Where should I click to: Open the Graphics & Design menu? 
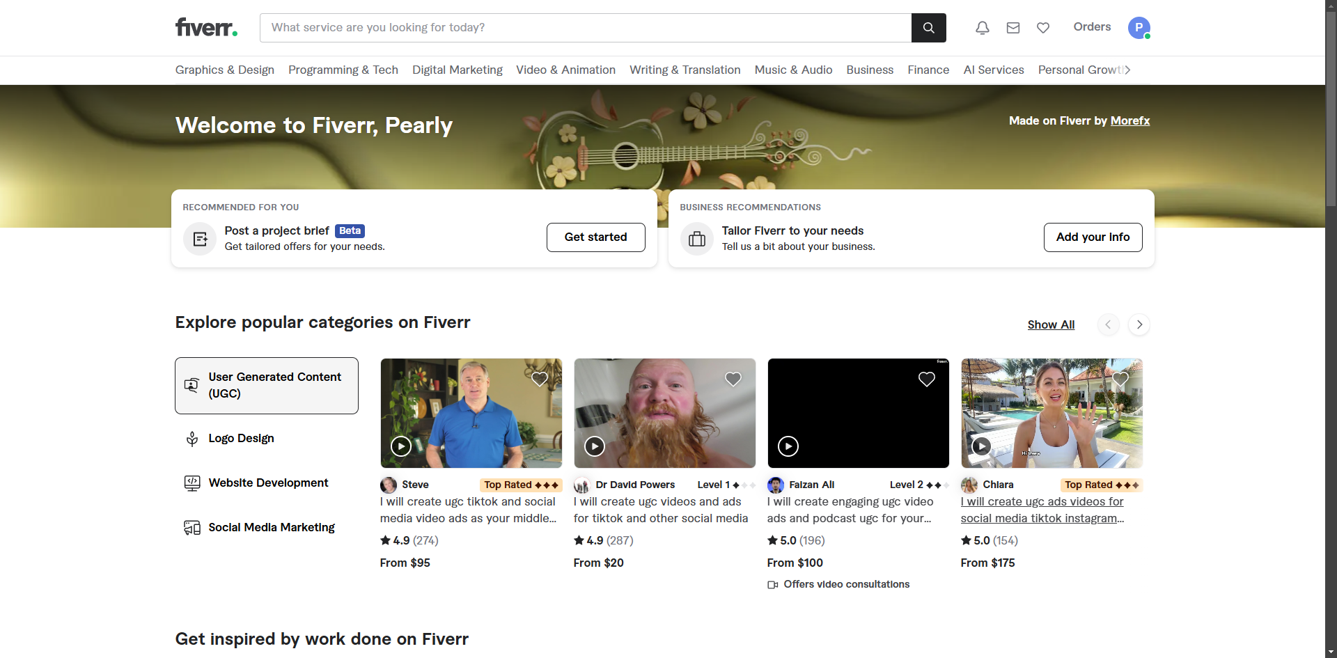225,70
